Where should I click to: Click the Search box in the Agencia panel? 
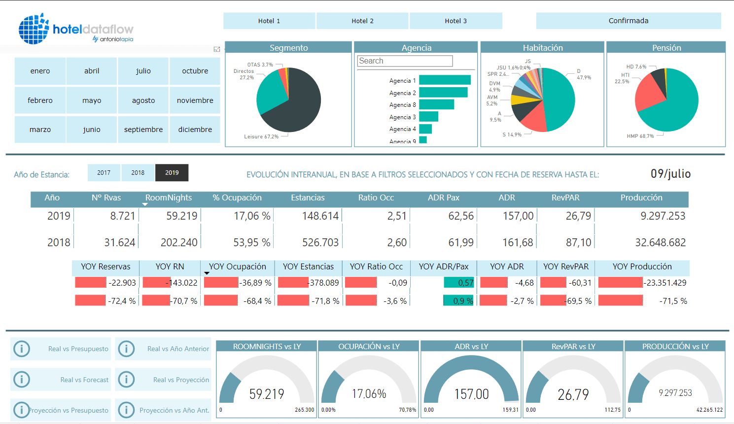point(404,61)
